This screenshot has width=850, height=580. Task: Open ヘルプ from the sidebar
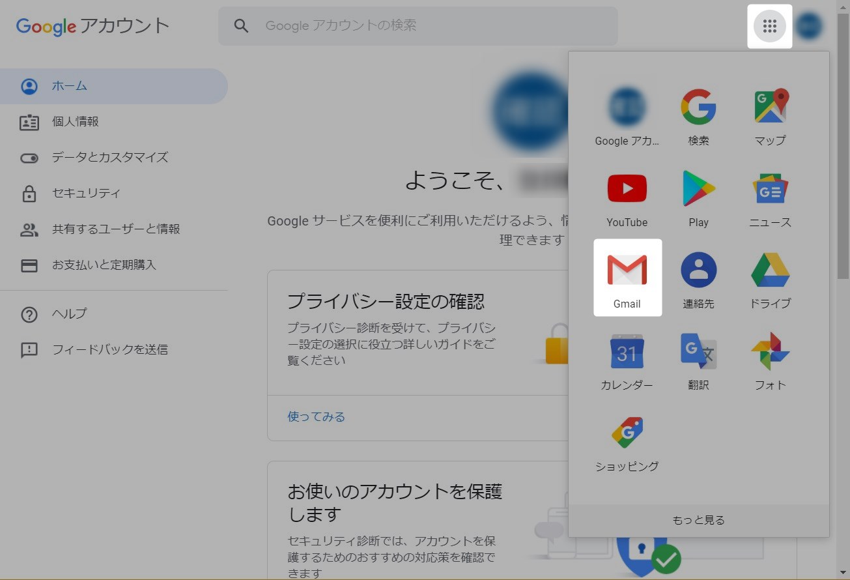coord(114,314)
